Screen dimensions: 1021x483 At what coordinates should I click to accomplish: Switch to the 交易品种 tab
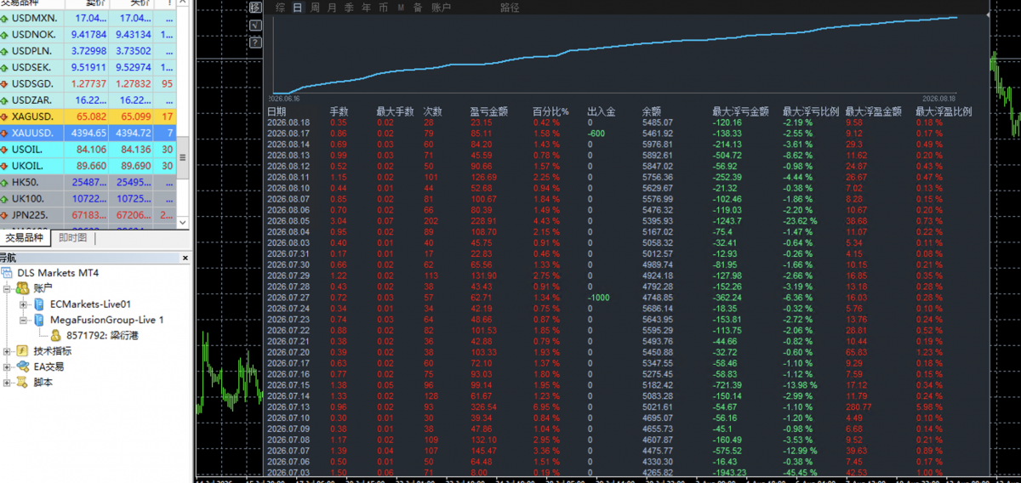pyautogui.click(x=25, y=238)
